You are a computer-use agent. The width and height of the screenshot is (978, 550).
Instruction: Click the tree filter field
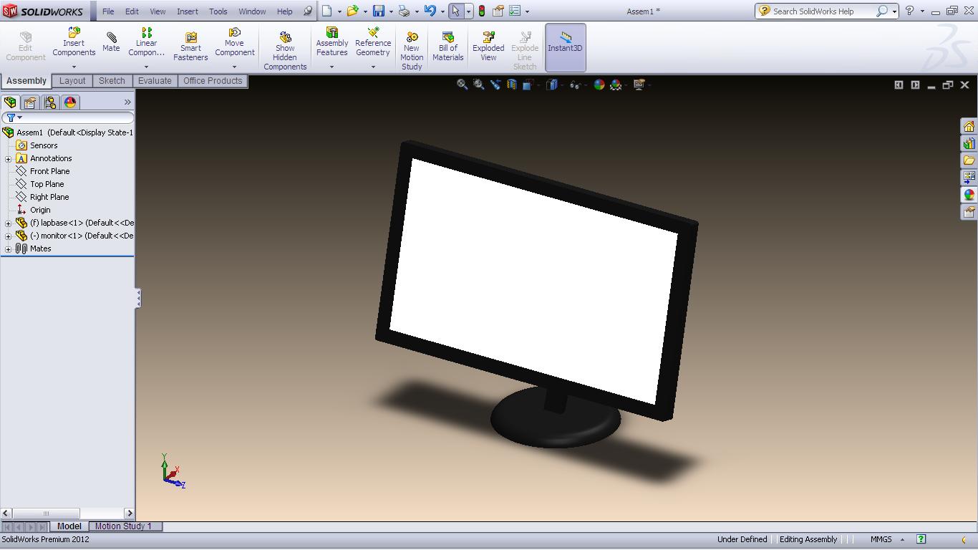pyautogui.click(x=68, y=117)
